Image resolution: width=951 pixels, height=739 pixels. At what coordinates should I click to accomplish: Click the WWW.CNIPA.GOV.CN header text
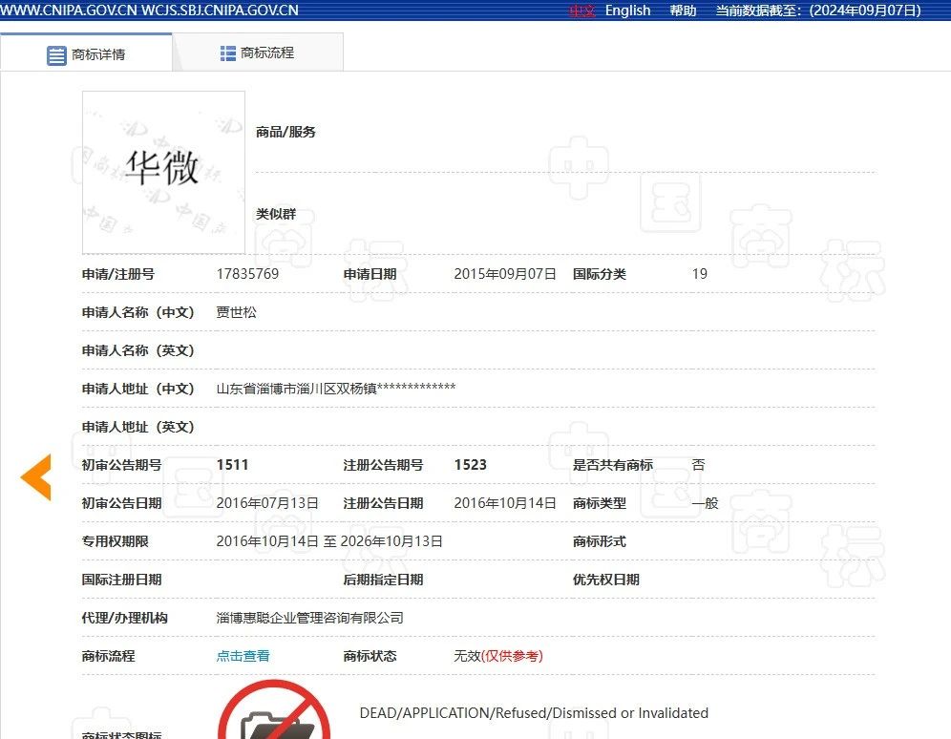(69, 11)
